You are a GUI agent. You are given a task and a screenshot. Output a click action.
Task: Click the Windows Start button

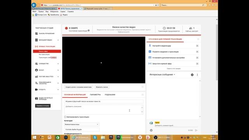pyautogui.click(x=35, y=137)
